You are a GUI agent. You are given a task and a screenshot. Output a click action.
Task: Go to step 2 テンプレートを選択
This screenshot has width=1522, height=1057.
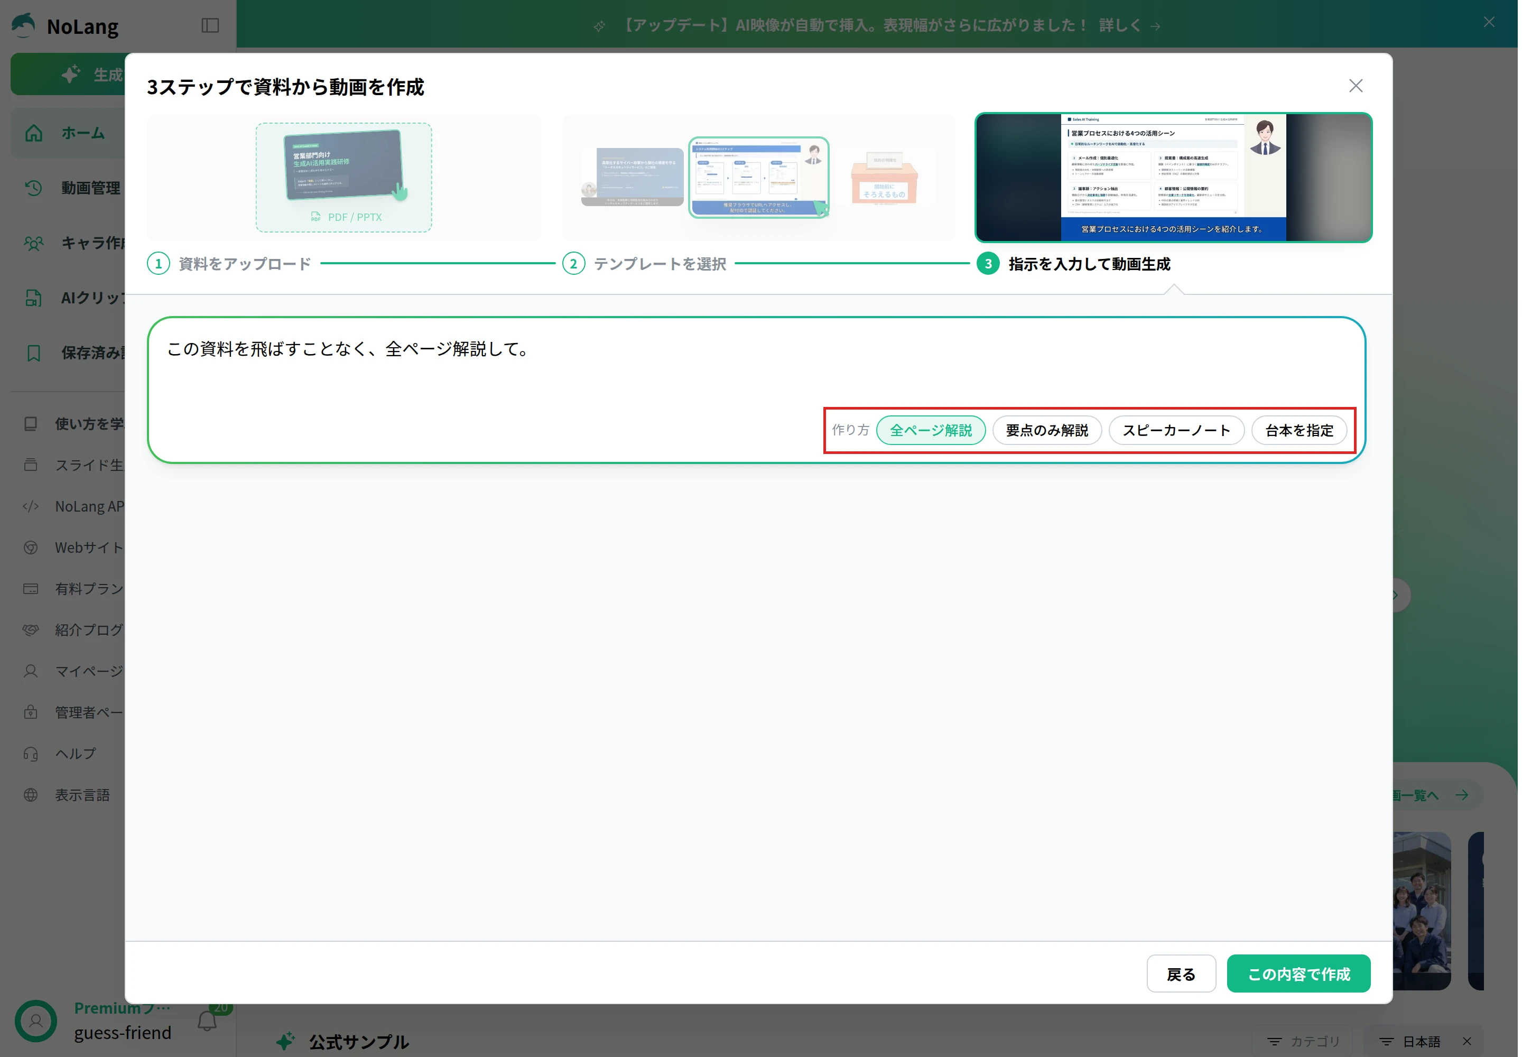[x=644, y=264]
